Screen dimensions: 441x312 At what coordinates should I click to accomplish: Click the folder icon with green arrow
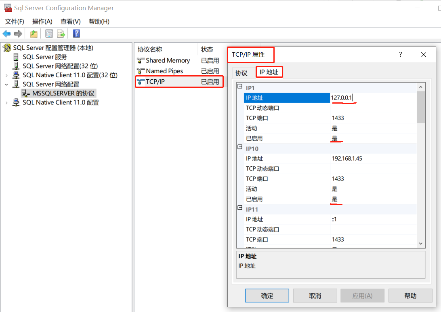coord(34,34)
